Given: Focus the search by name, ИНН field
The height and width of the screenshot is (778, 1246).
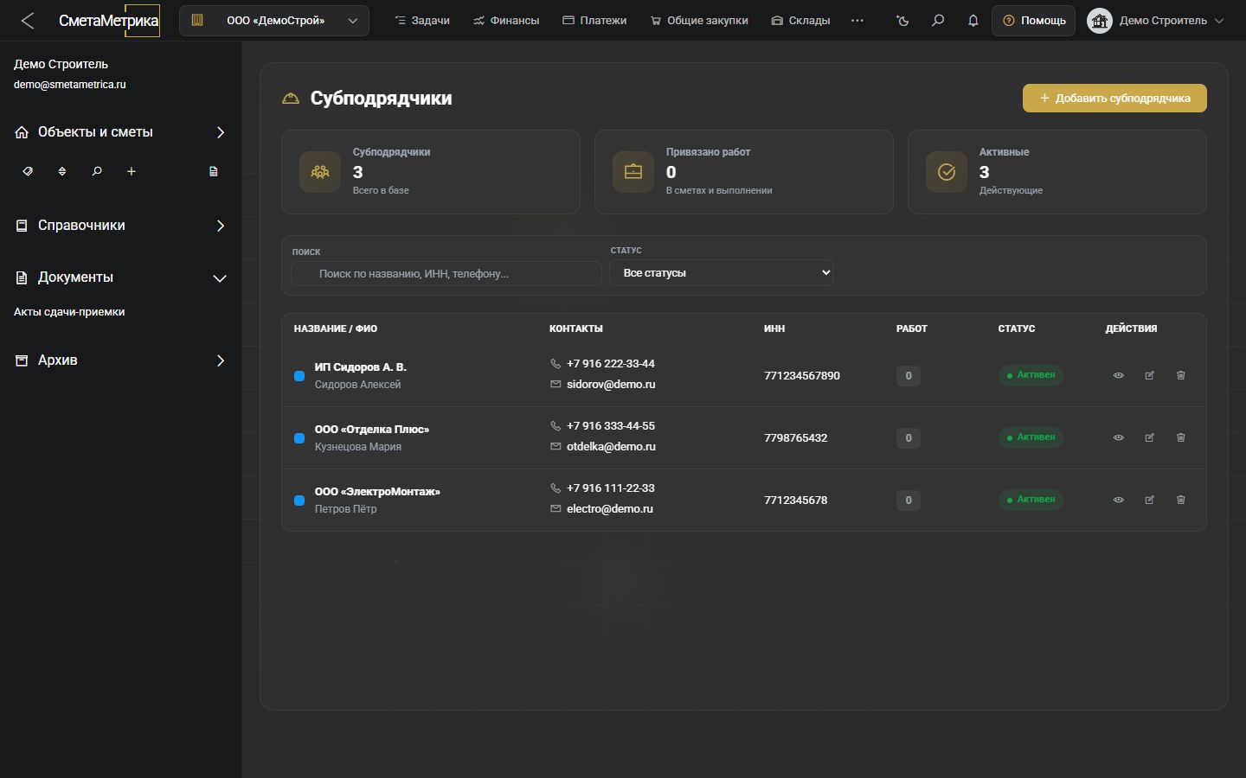Looking at the screenshot, I should [x=446, y=273].
